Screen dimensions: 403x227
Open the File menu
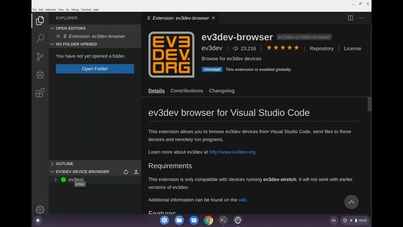35,9
